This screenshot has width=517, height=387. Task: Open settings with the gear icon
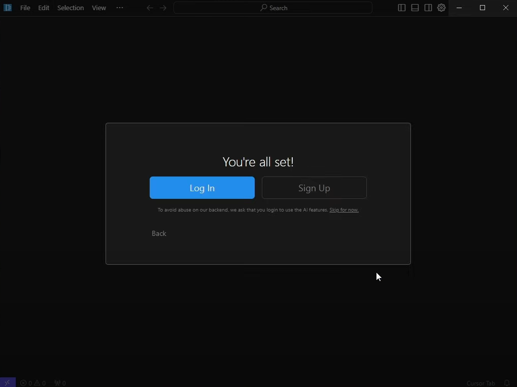pyautogui.click(x=441, y=8)
